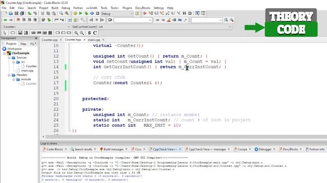Collapse the Headers folder node

[x=9, y=75]
